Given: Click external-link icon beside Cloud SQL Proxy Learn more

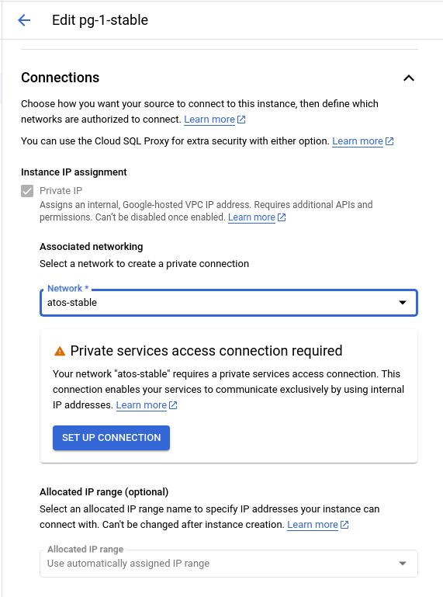Looking at the screenshot, I should [389, 141].
